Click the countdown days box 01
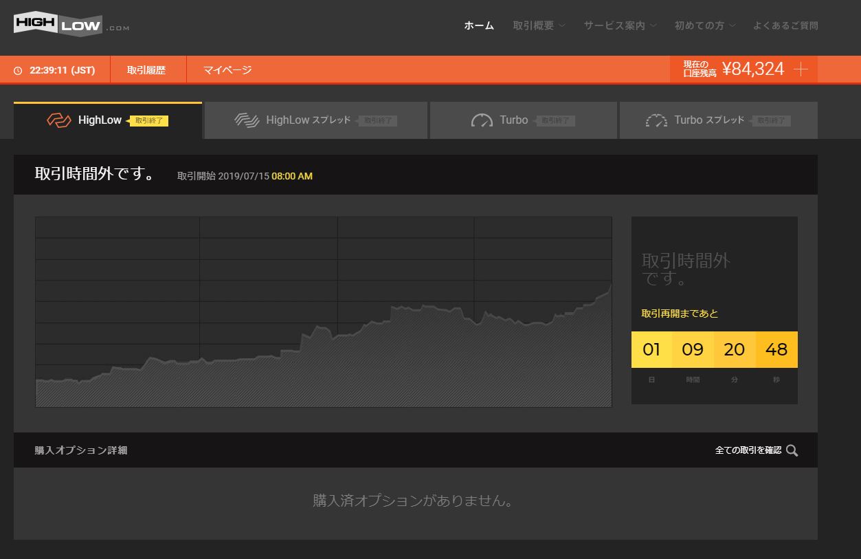Screen dimensions: 861x559 click(x=651, y=349)
